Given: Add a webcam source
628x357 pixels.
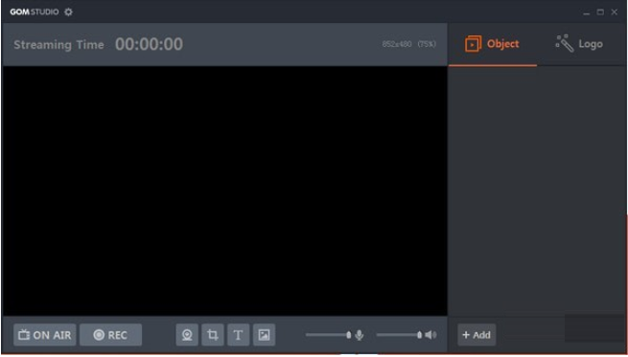Looking at the screenshot, I should coord(187,335).
